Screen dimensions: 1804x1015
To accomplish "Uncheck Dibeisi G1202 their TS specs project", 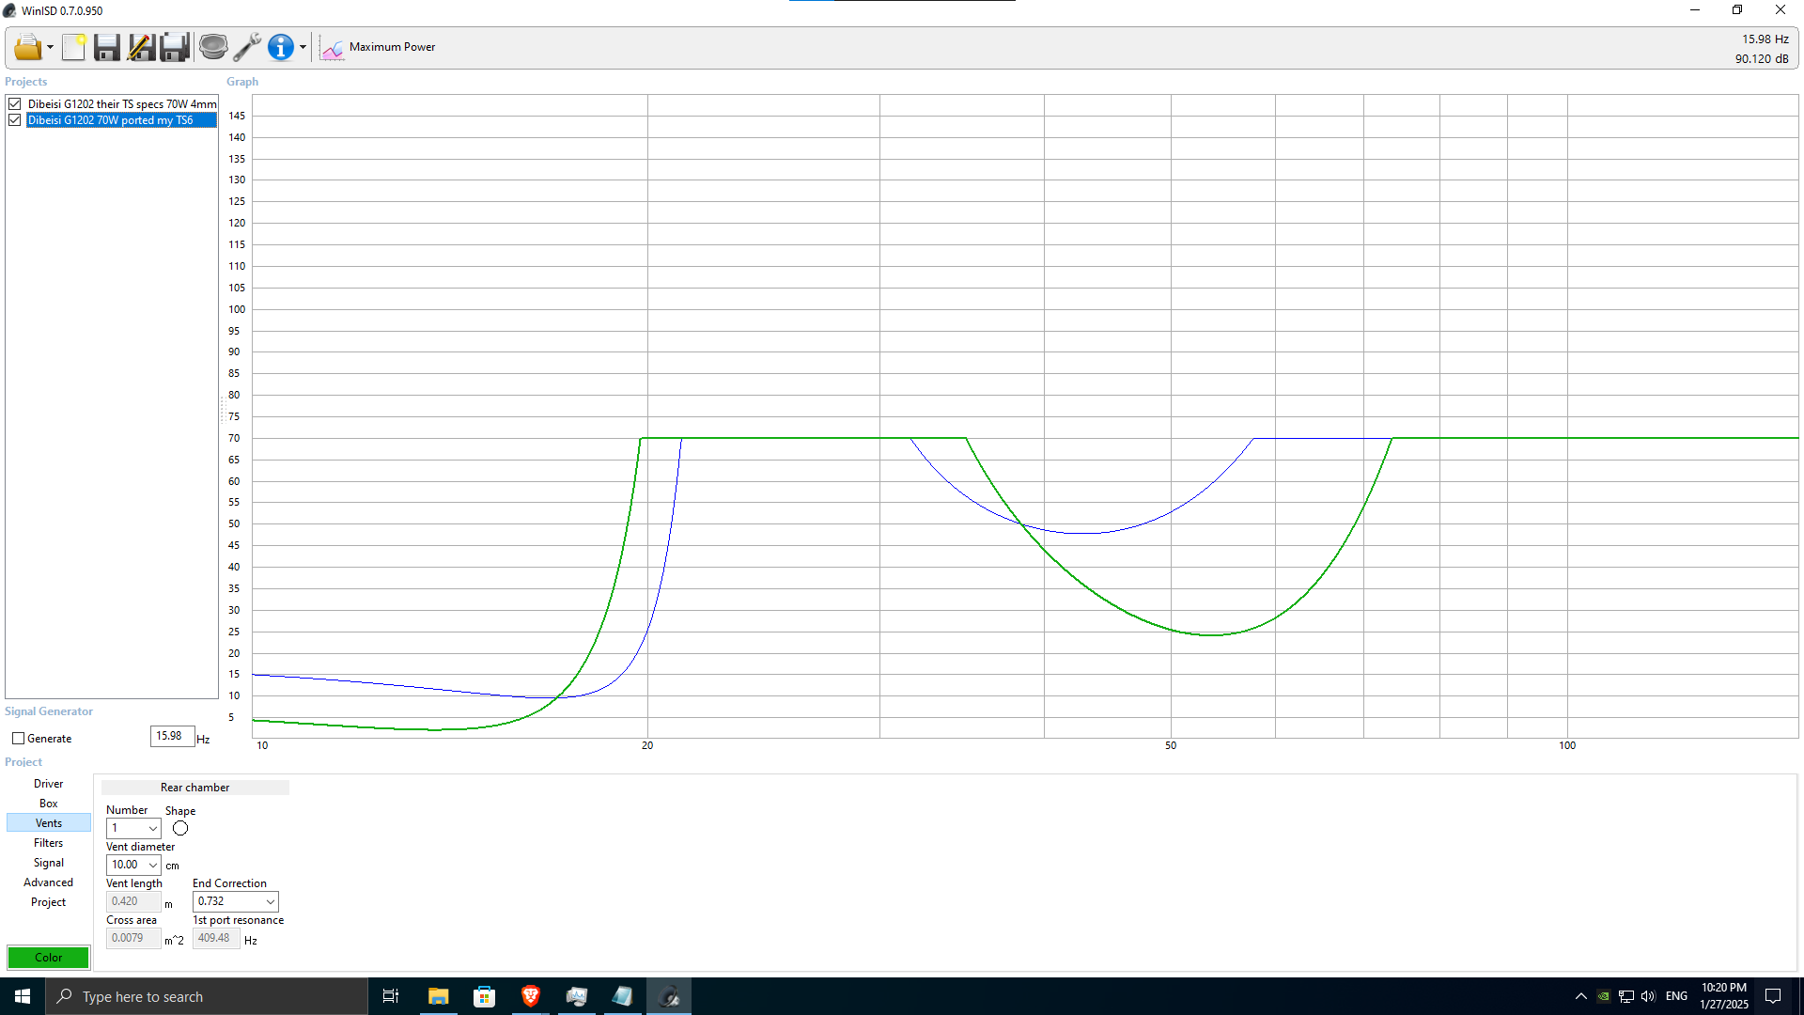I will click(15, 104).
